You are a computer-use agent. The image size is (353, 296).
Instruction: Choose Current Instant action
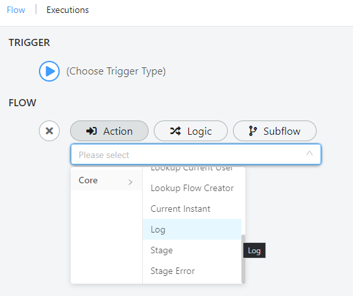coord(192,209)
